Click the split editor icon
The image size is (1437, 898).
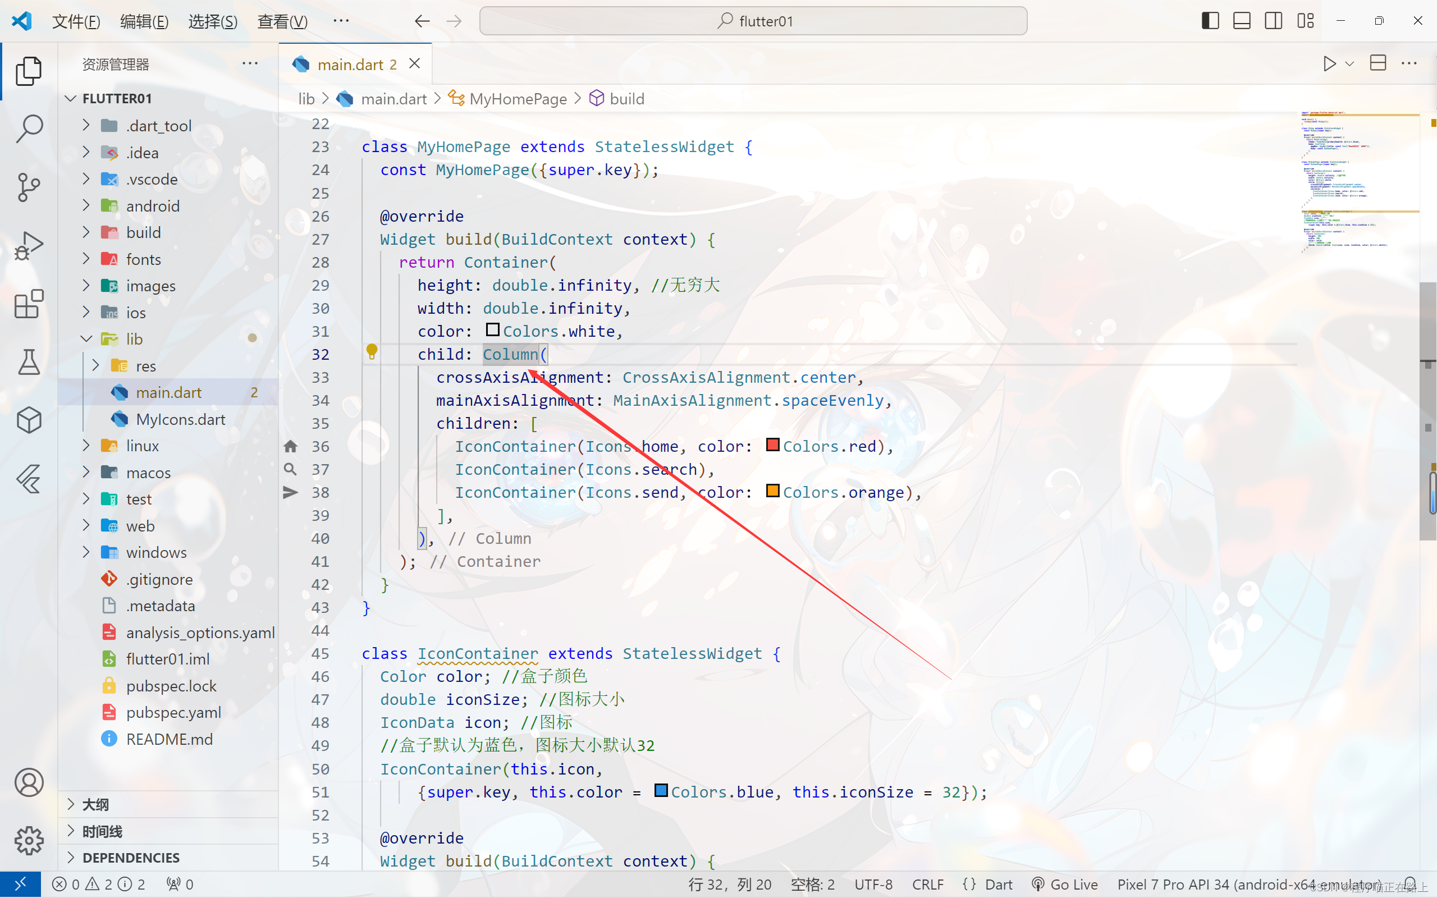1377,63
